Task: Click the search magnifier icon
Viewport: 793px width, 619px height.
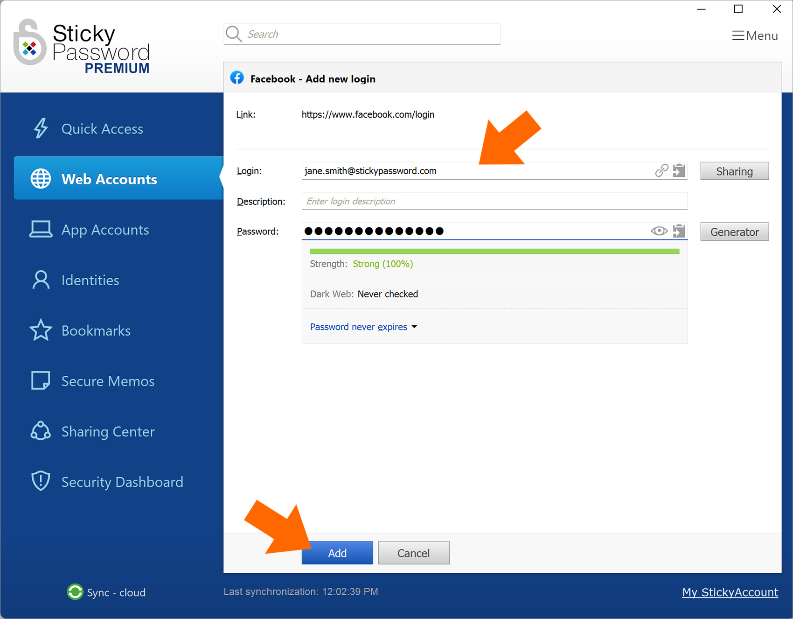Action: (x=234, y=34)
